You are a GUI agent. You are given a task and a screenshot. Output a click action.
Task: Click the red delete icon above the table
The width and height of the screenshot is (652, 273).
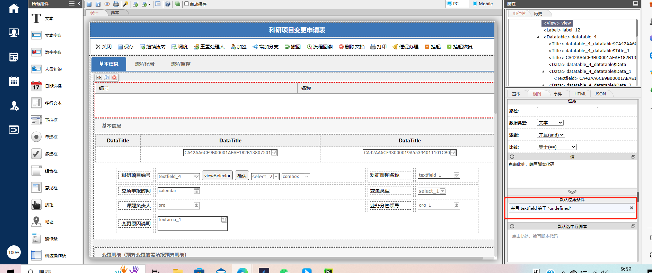(x=114, y=77)
